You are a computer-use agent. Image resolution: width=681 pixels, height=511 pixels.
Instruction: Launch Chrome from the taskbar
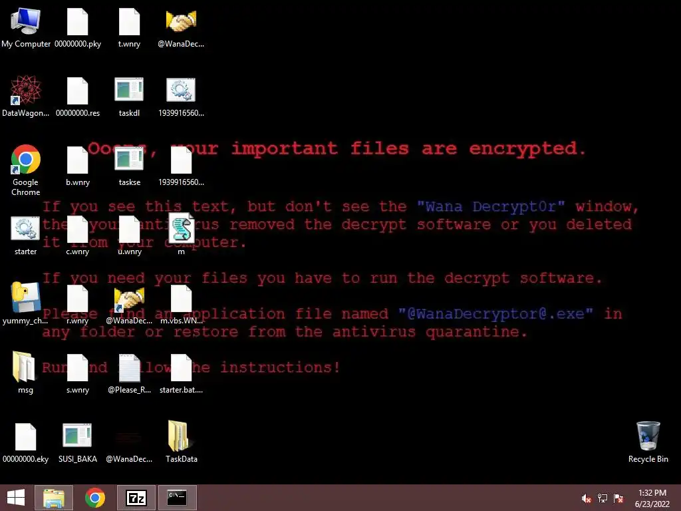pyautogui.click(x=95, y=498)
